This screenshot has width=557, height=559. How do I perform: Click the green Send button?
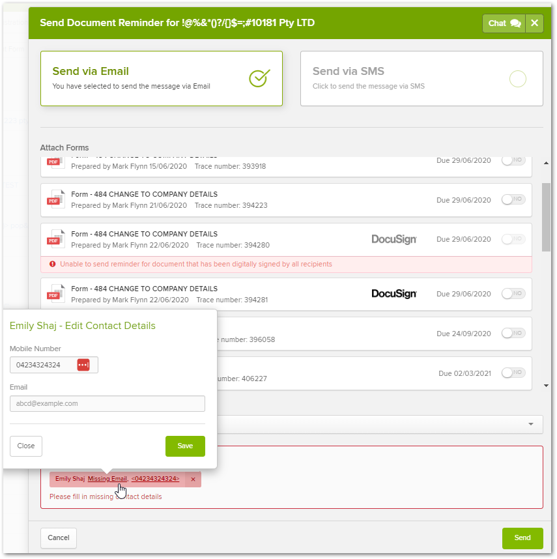(x=522, y=537)
